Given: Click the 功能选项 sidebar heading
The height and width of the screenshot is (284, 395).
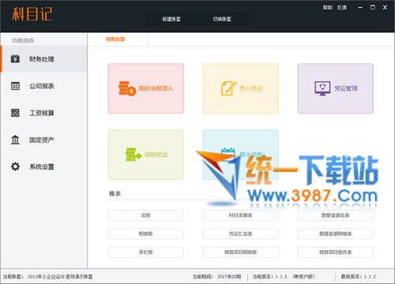Looking at the screenshot, I should coord(23,40).
